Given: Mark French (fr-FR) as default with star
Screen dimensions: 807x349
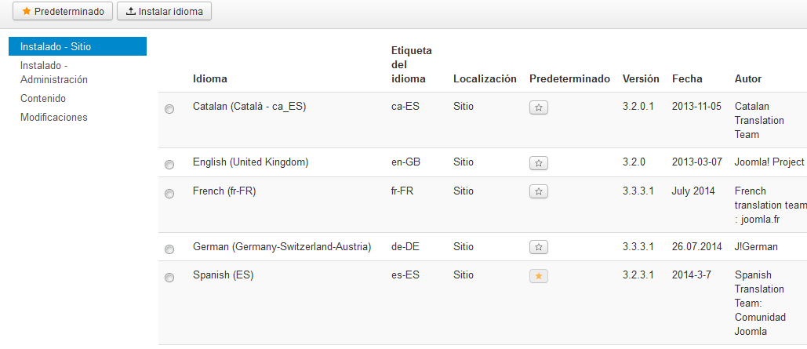Looking at the screenshot, I should coord(538,192).
